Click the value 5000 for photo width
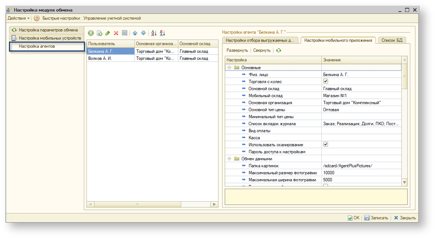 [361, 180]
